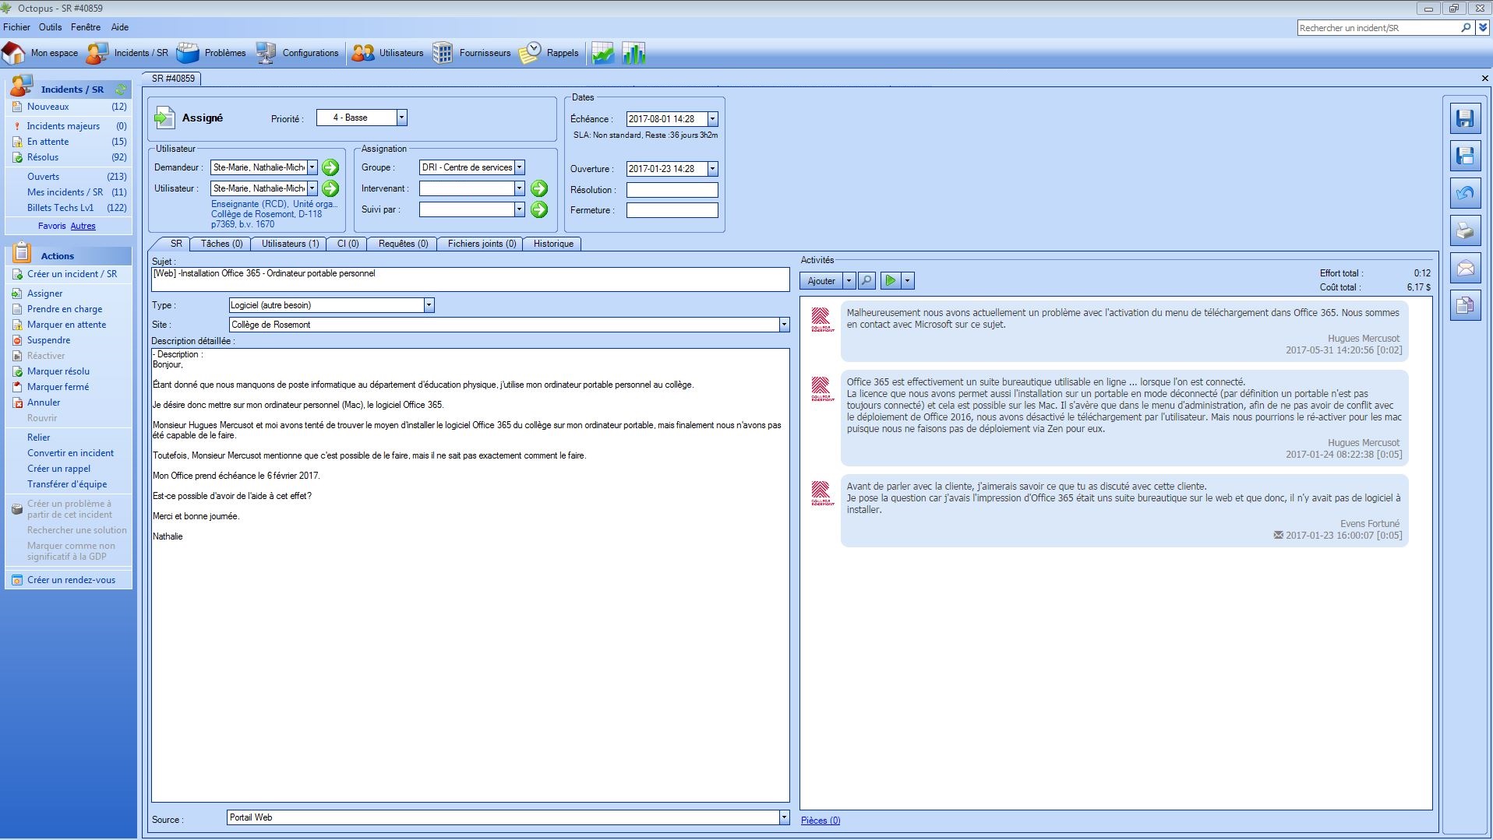Image resolution: width=1493 pixels, height=840 pixels.
Task: Click the green play button in Activités
Action: tap(890, 281)
